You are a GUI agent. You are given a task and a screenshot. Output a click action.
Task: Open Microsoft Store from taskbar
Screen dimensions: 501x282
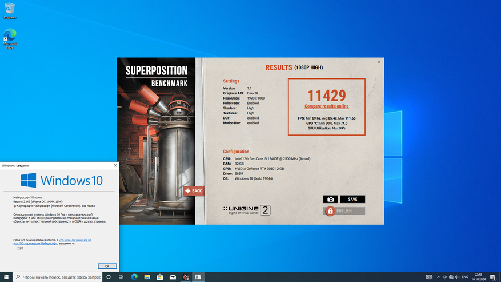(x=160, y=277)
